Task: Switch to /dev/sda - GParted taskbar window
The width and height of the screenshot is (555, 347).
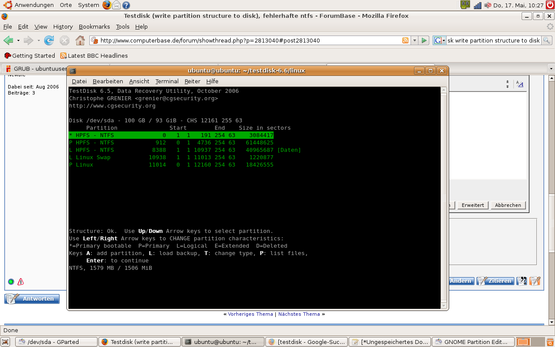Action: 56,342
